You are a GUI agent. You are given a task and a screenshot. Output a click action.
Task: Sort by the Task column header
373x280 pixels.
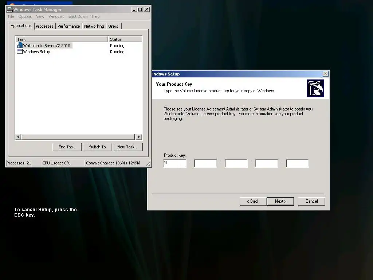[x=62, y=39]
